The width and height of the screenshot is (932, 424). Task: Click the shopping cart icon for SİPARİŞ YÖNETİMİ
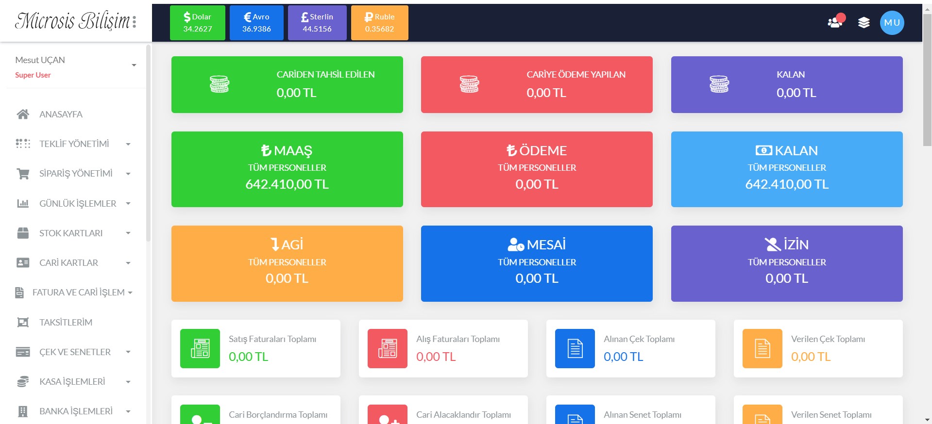(x=23, y=174)
